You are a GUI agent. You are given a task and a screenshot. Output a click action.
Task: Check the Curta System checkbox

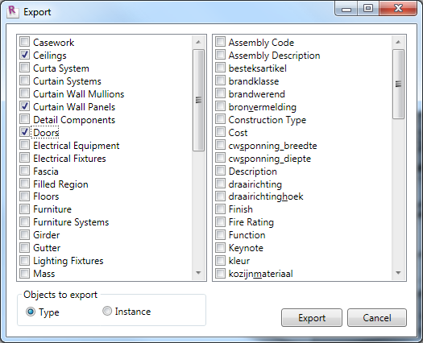(x=24, y=68)
